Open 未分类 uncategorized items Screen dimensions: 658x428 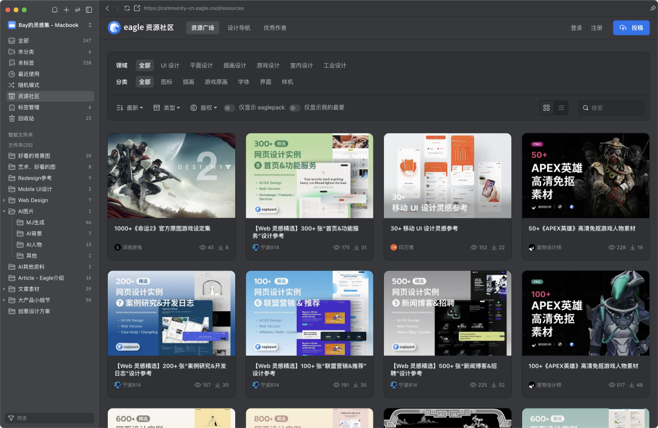pos(50,52)
